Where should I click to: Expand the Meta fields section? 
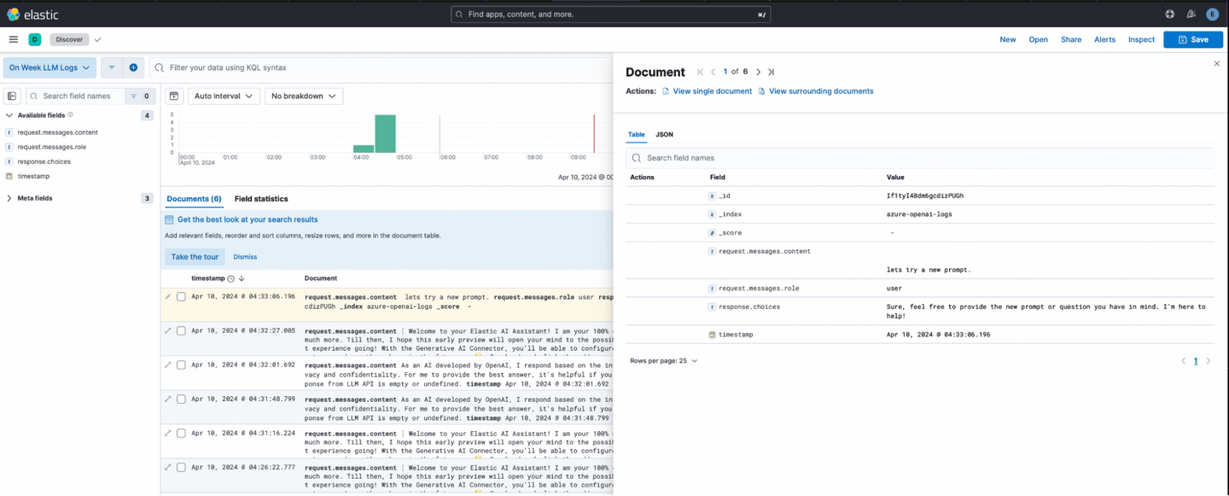pyautogui.click(x=9, y=198)
